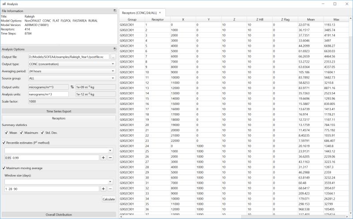353x219 pixels.
Task: Click scroll up arrow on table scrollbar
Action: [x=351, y=18]
